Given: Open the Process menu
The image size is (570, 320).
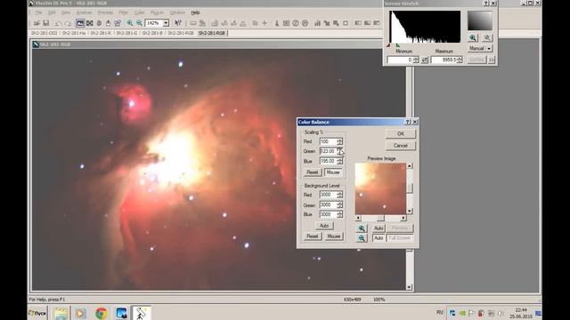Looking at the screenshot, I should pyautogui.click(x=105, y=12).
